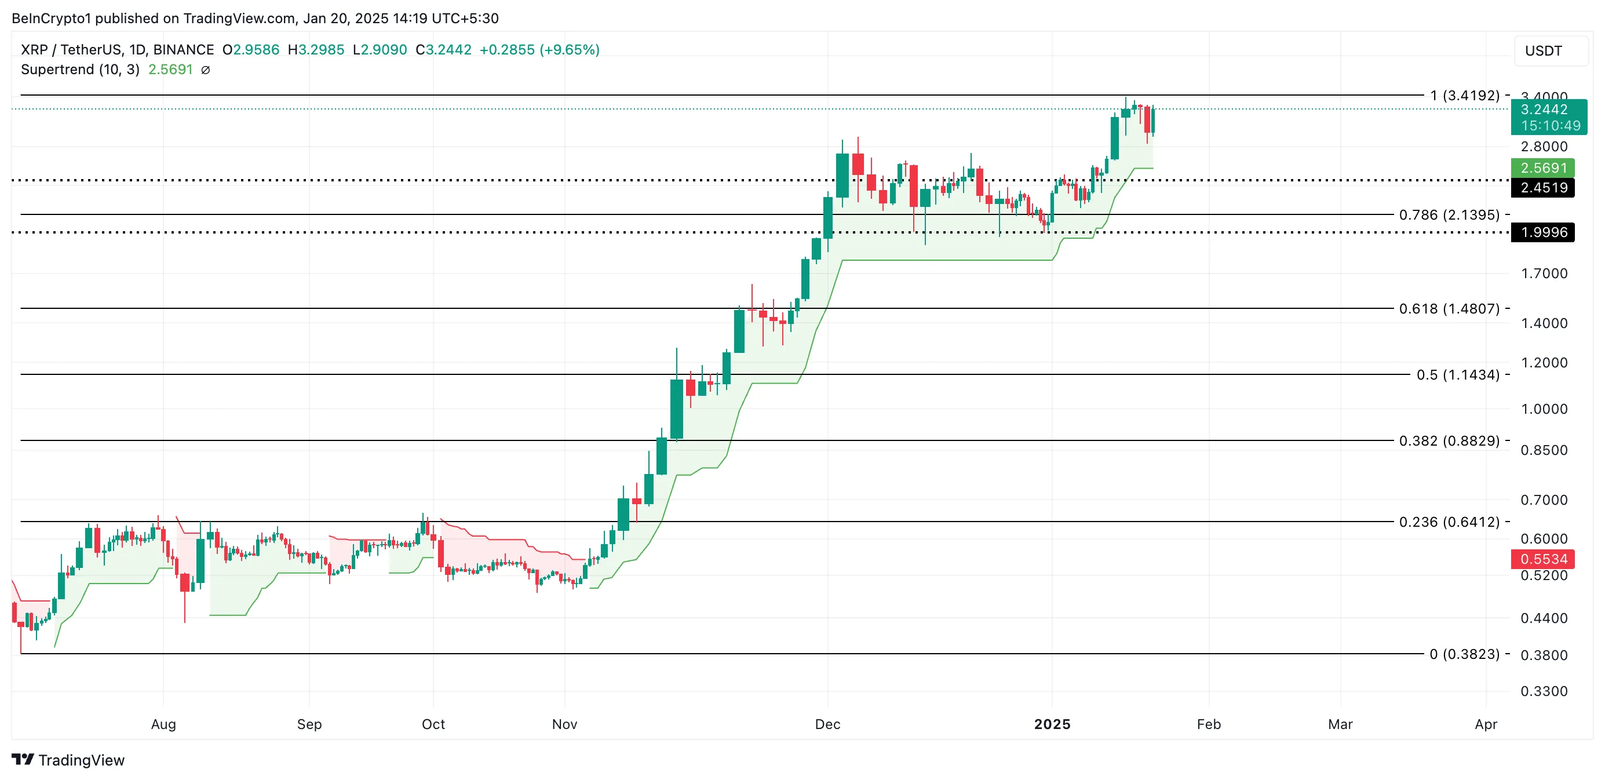Viewport: 1605px width, 780px height.
Task: Select the red 0.5534 price tag
Action: pos(1542,559)
